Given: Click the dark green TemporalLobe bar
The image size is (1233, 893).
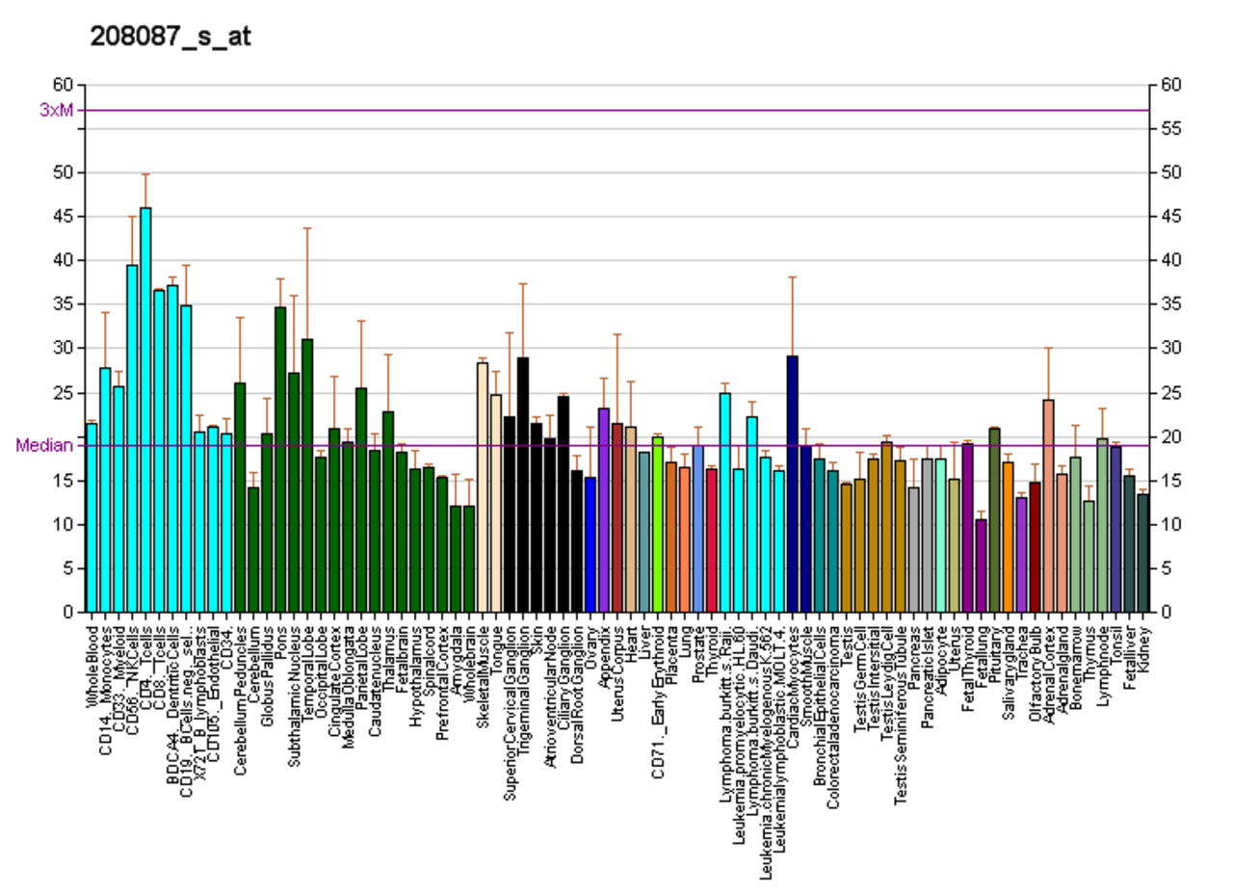Looking at the screenshot, I should click(x=307, y=475).
